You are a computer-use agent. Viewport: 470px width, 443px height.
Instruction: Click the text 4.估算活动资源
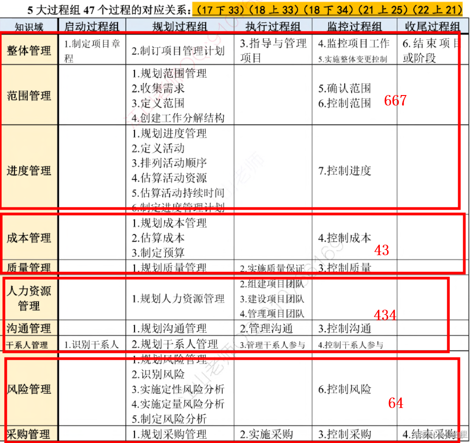tap(169, 178)
